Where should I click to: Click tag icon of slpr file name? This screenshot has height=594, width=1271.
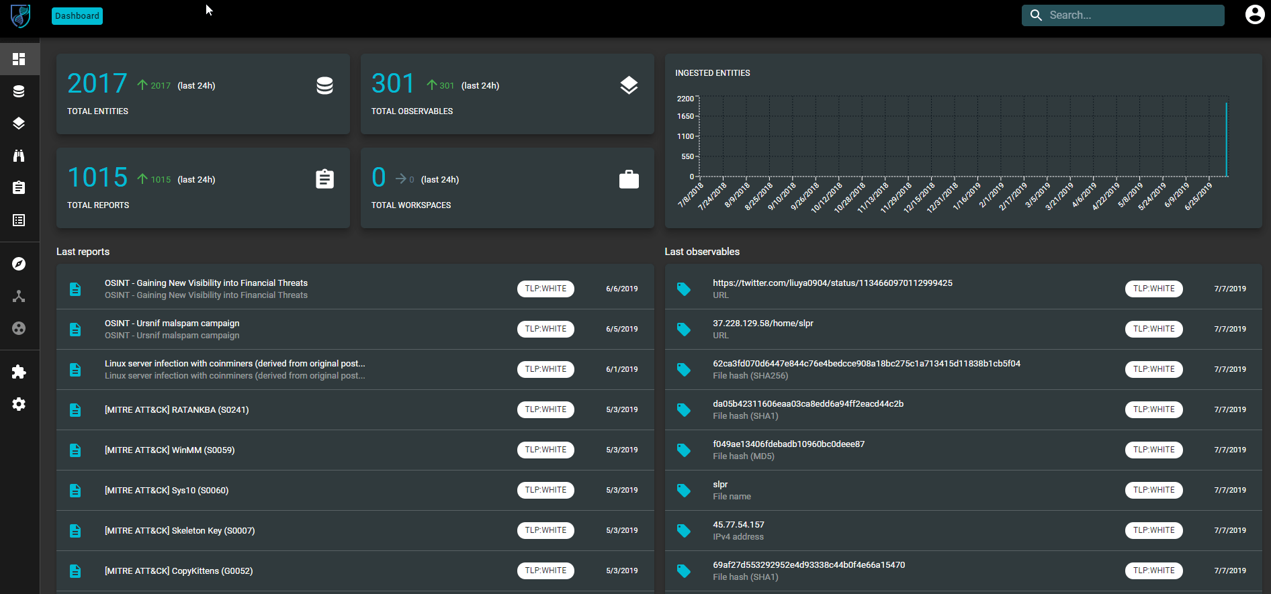point(684,491)
